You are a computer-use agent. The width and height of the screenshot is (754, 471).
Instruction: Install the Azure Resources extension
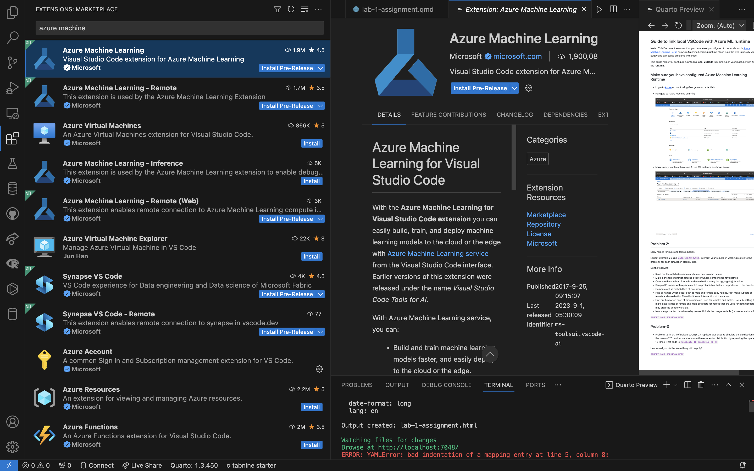point(312,407)
